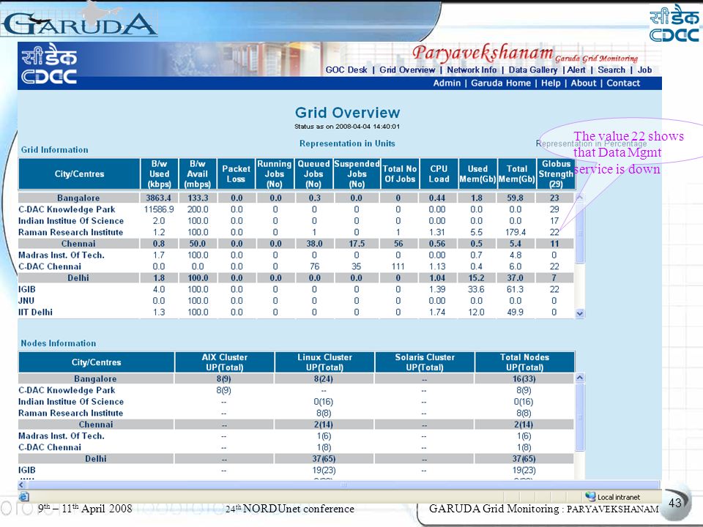Click the up arrow of Grid Information scrollbar

[580, 197]
